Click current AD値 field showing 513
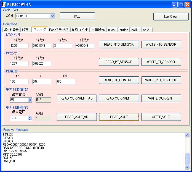 [43, 100]
